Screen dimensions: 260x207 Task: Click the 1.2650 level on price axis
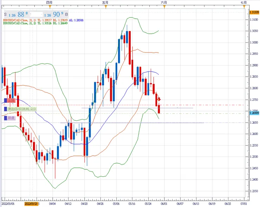[x=254, y=123]
